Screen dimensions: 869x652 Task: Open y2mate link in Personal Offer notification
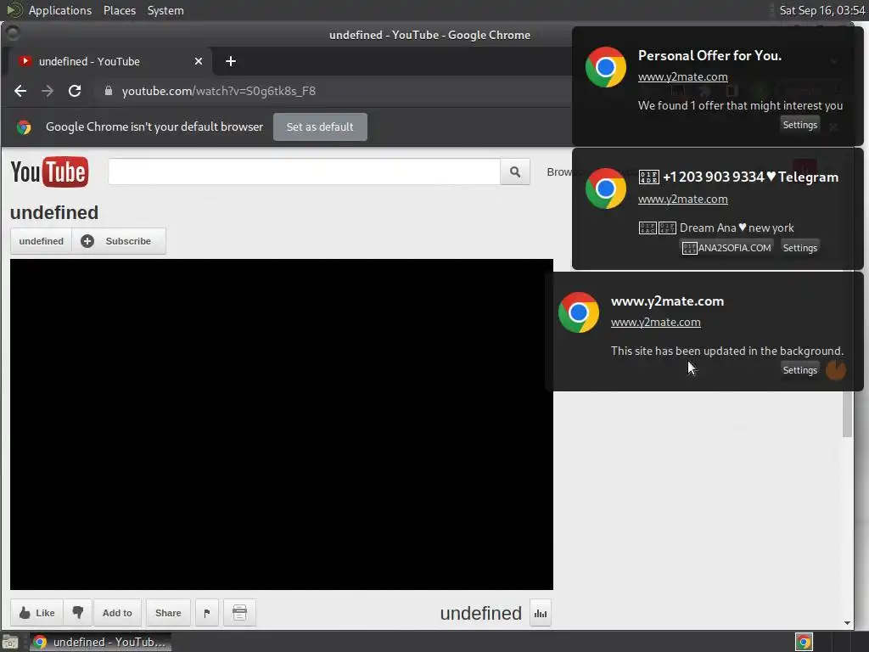coord(683,77)
